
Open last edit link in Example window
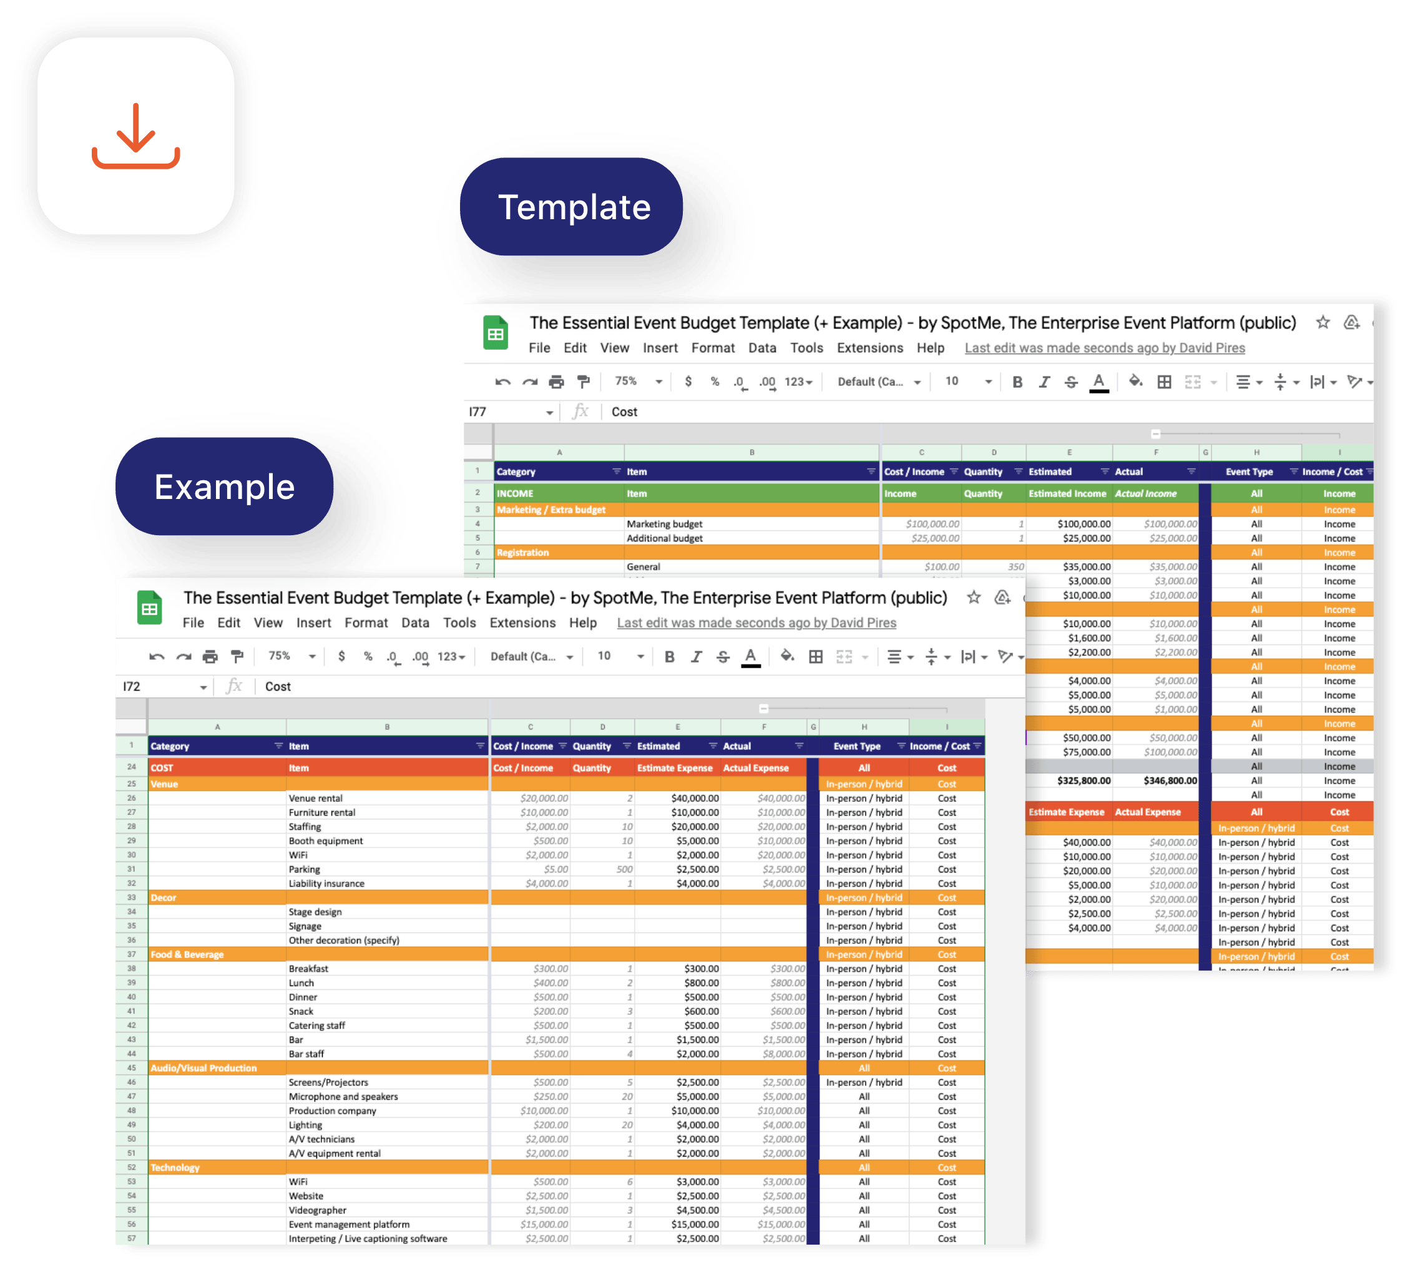coord(756,623)
